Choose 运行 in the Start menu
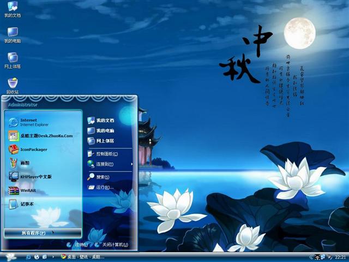This screenshot has width=349, height=262. pos(104,187)
